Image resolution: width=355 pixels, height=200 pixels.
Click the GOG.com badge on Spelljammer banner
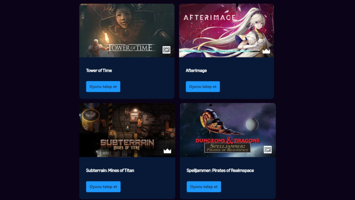[x=268, y=149]
